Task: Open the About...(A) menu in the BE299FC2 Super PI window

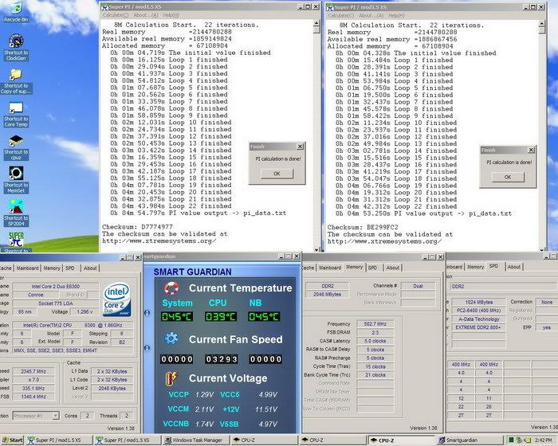Action: click(x=371, y=16)
